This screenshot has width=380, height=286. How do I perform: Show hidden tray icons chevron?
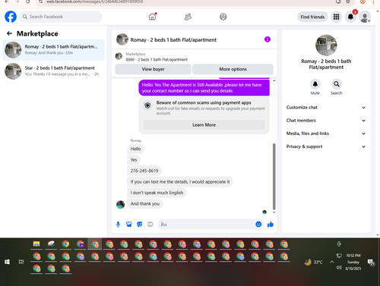(331, 262)
